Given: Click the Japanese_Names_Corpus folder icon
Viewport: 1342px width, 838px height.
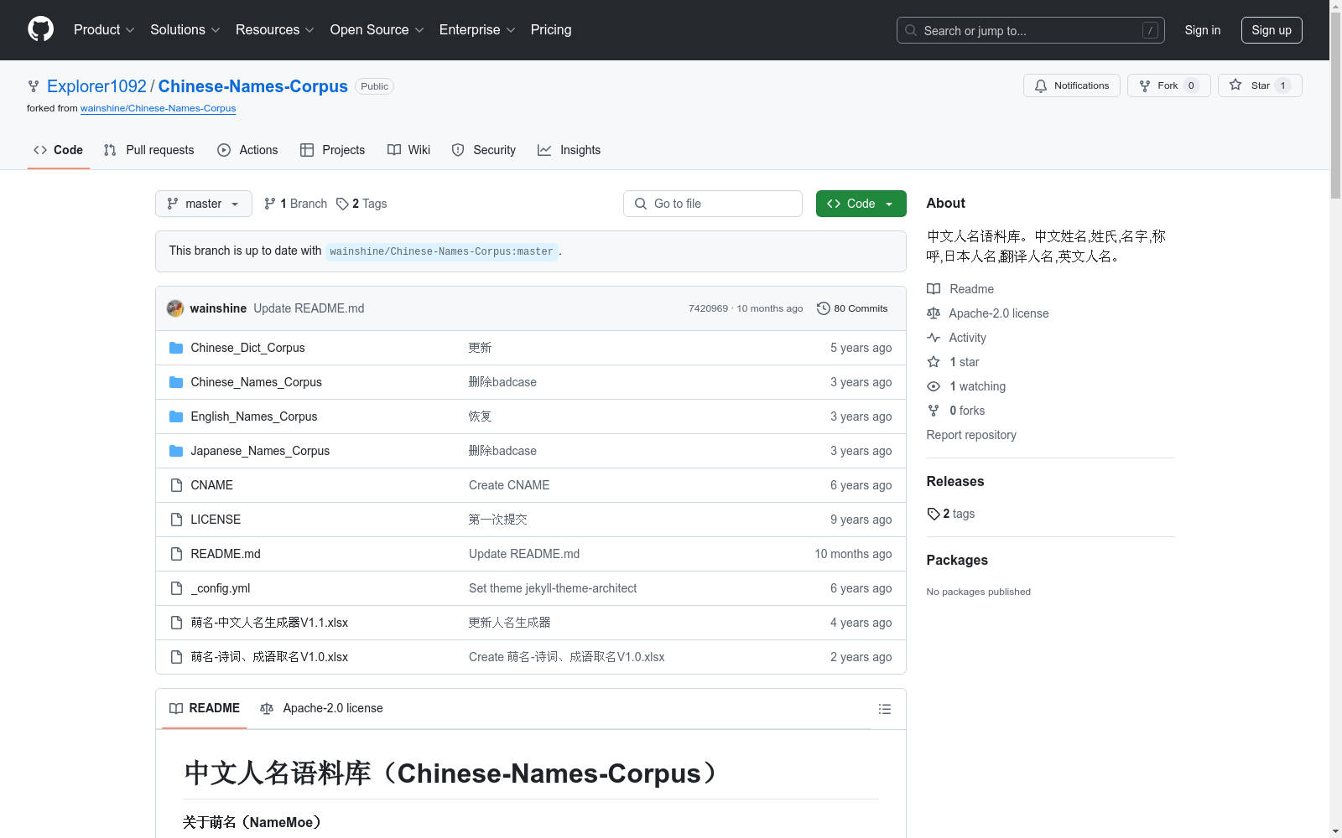Looking at the screenshot, I should tap(176, 451).
